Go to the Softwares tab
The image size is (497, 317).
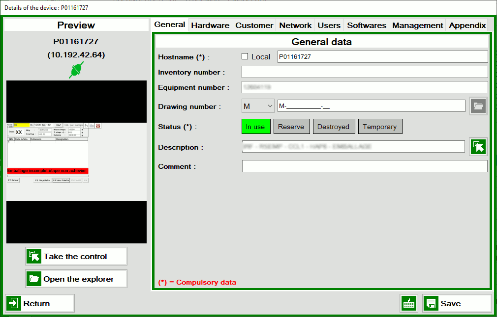tap(367, 25)
